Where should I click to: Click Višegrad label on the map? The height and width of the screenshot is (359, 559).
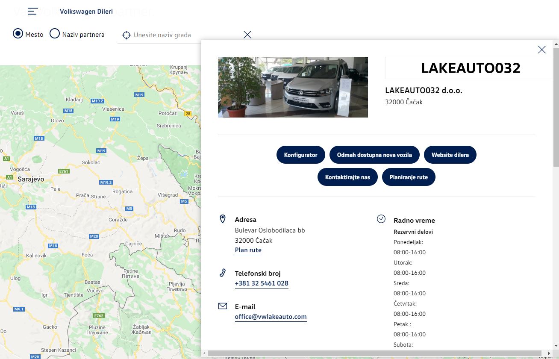pos(168,195)
